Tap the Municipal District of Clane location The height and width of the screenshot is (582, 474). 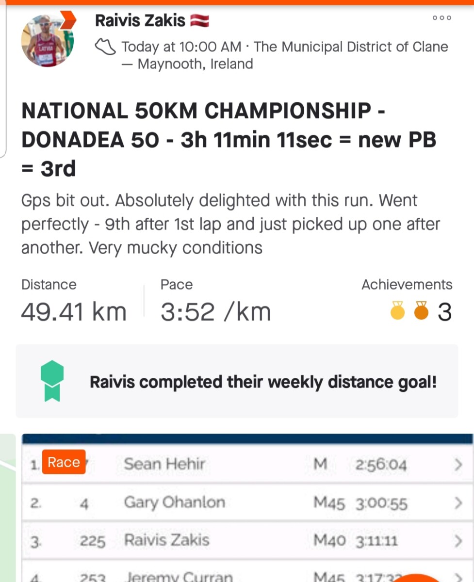pos(351,47)
